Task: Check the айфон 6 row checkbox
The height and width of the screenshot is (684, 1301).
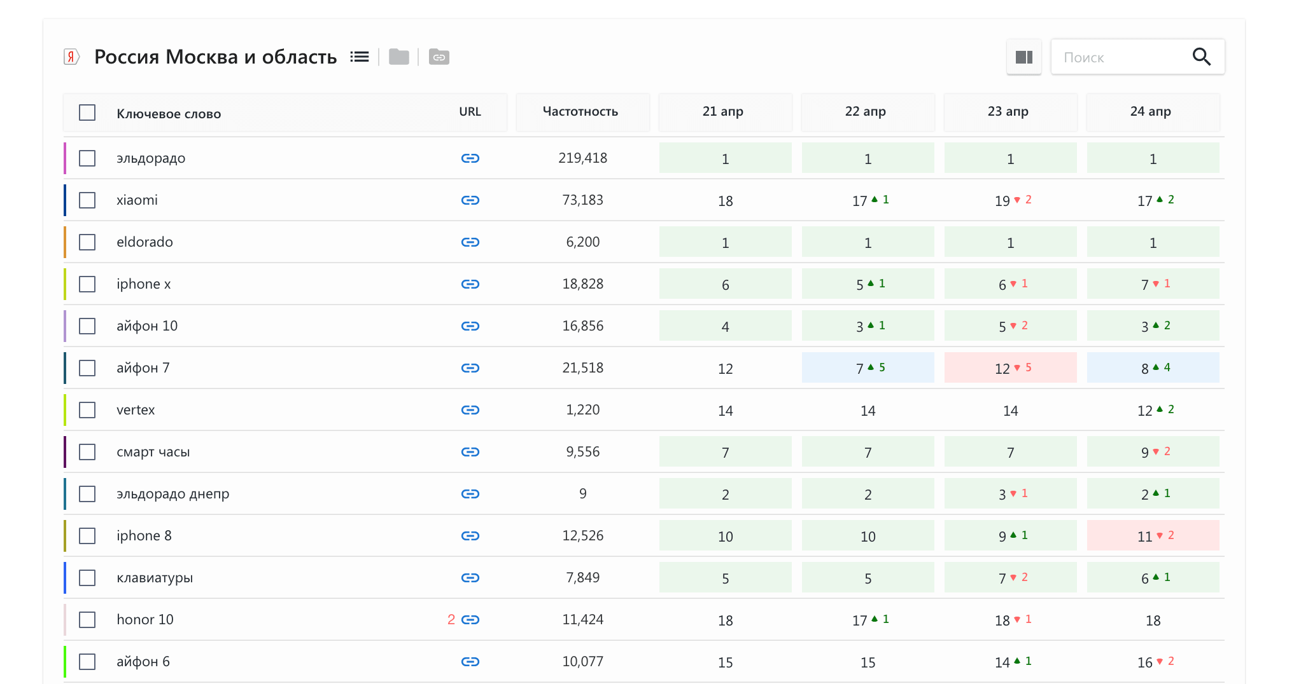Action: pos(87,662)
